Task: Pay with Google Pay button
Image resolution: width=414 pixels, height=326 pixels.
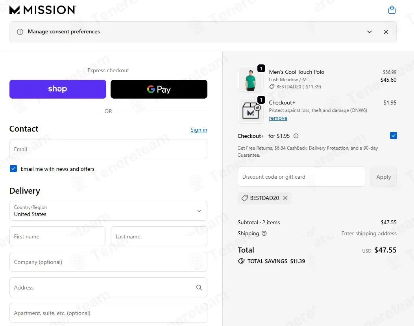Action: [x=159, y=89]
